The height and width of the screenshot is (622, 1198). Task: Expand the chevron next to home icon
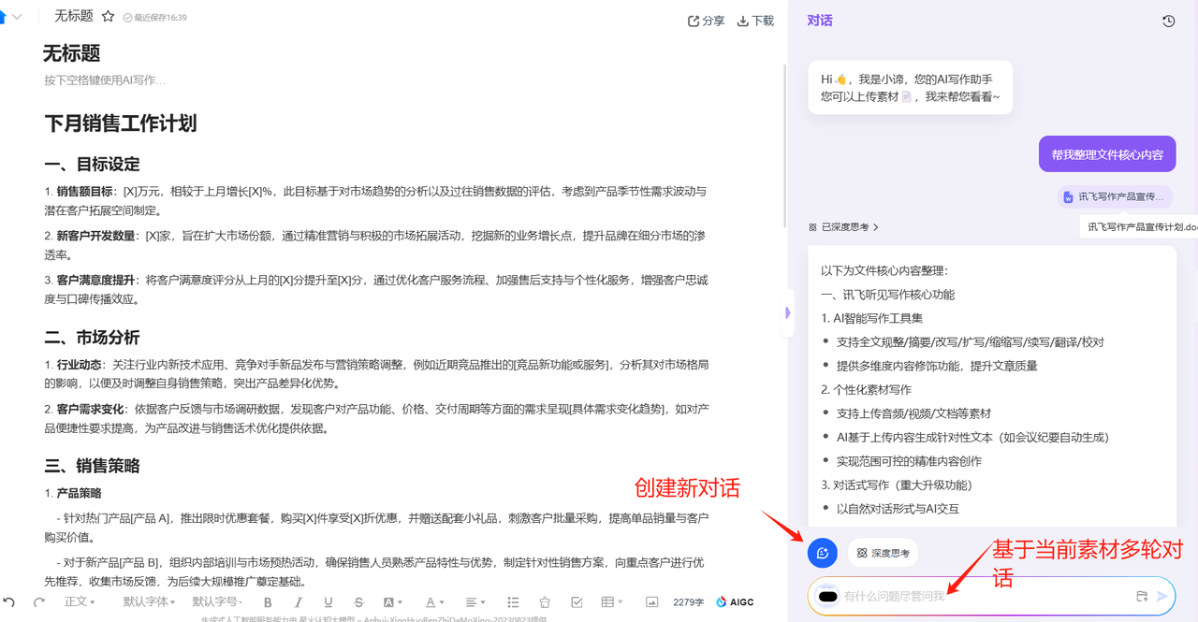(17, 18)
